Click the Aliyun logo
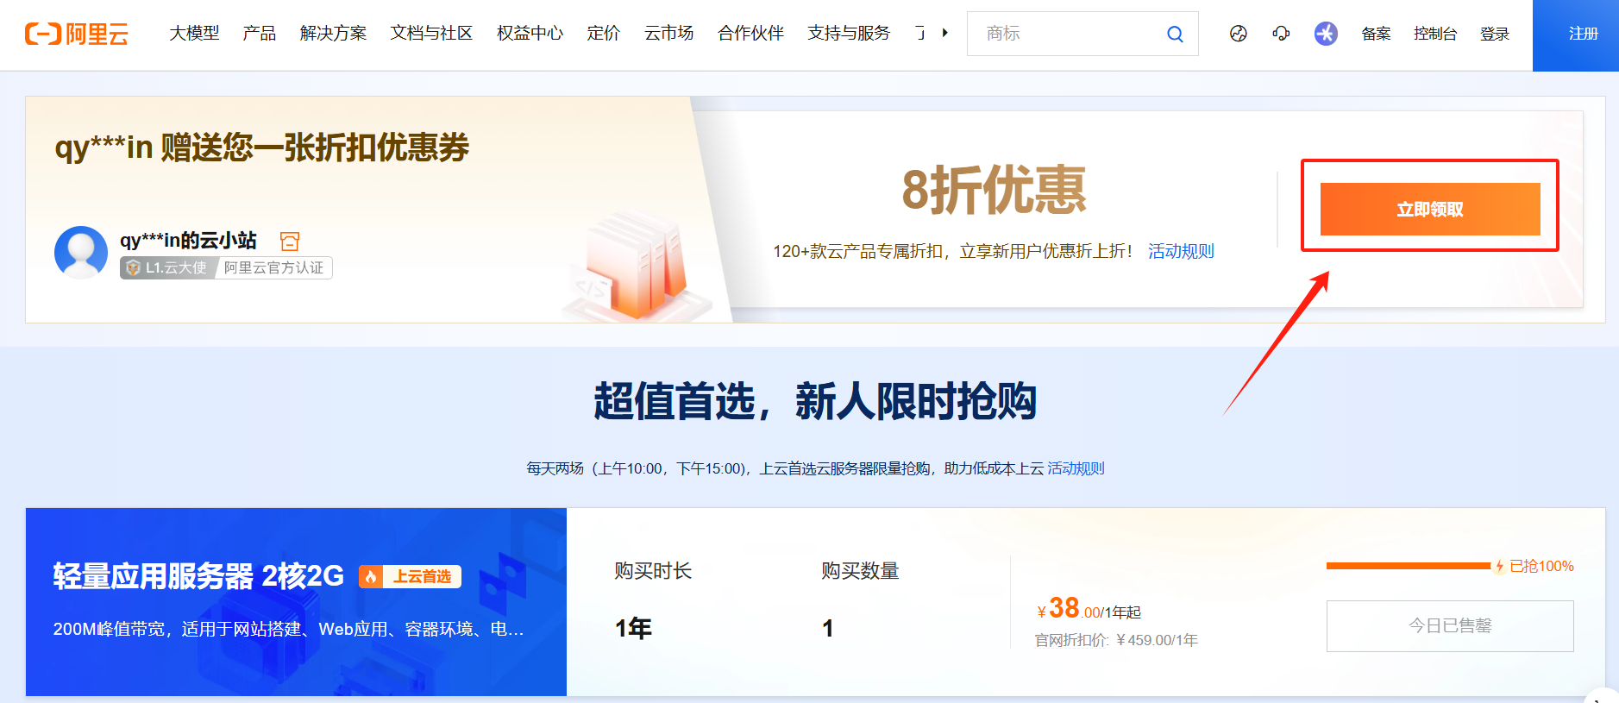The height and width of the screenshot is (703, 1619). tap(77, 34)
